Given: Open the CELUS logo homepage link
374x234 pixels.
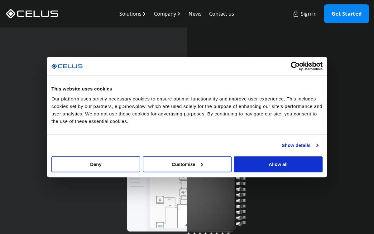Looking at the screenshot, I should pyautogui.click(x=32, y=14).
